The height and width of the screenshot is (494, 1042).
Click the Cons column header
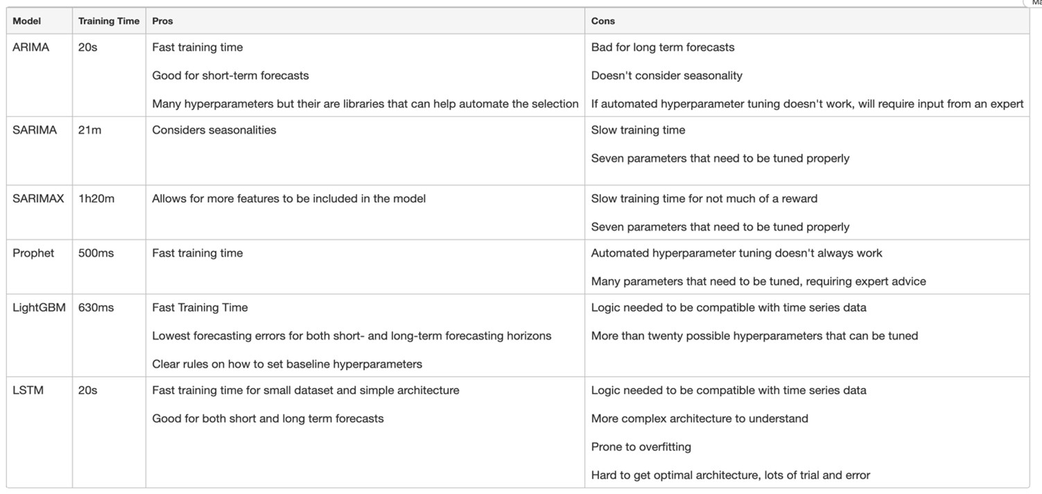point(602,21)
